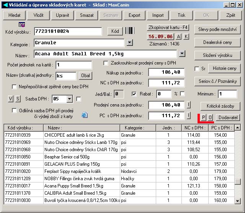Click the O button left of Dodavatel
The width and height of the screenshot is (245, 213).
(x=210, y=118)
